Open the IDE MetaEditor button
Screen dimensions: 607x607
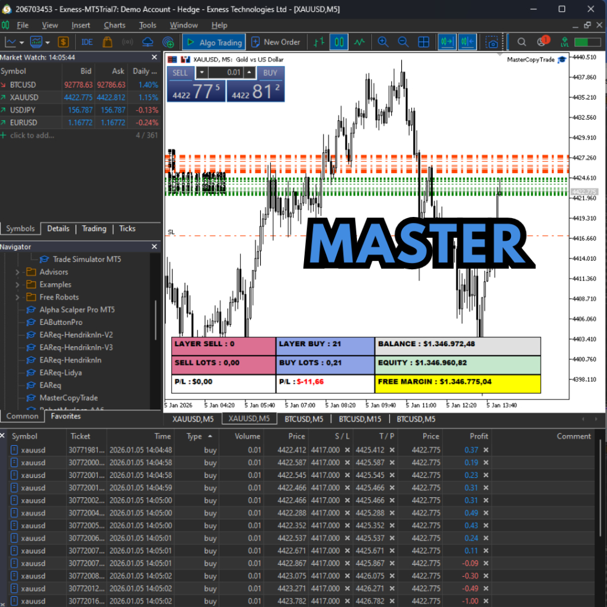(x=87, y=42)
